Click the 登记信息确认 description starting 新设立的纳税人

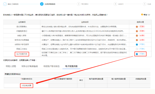click(x=79, y=27)
